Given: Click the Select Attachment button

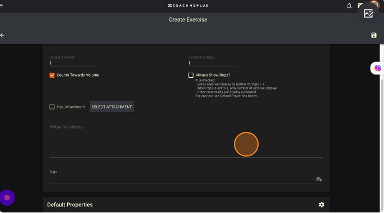Looking at the screenshot, I should pyautogui.click(x=112, y=107).
